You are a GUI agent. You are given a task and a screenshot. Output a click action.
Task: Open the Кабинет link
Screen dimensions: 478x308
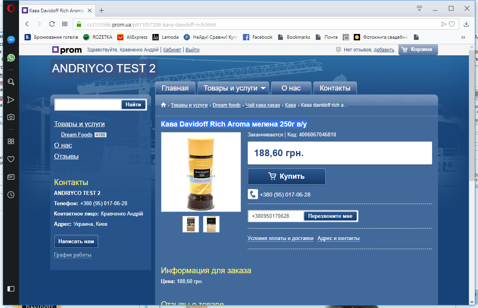172,50
